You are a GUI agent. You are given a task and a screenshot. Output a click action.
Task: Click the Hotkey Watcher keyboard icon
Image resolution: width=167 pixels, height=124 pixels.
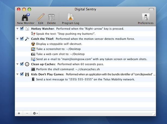click(x=27, y=29)
